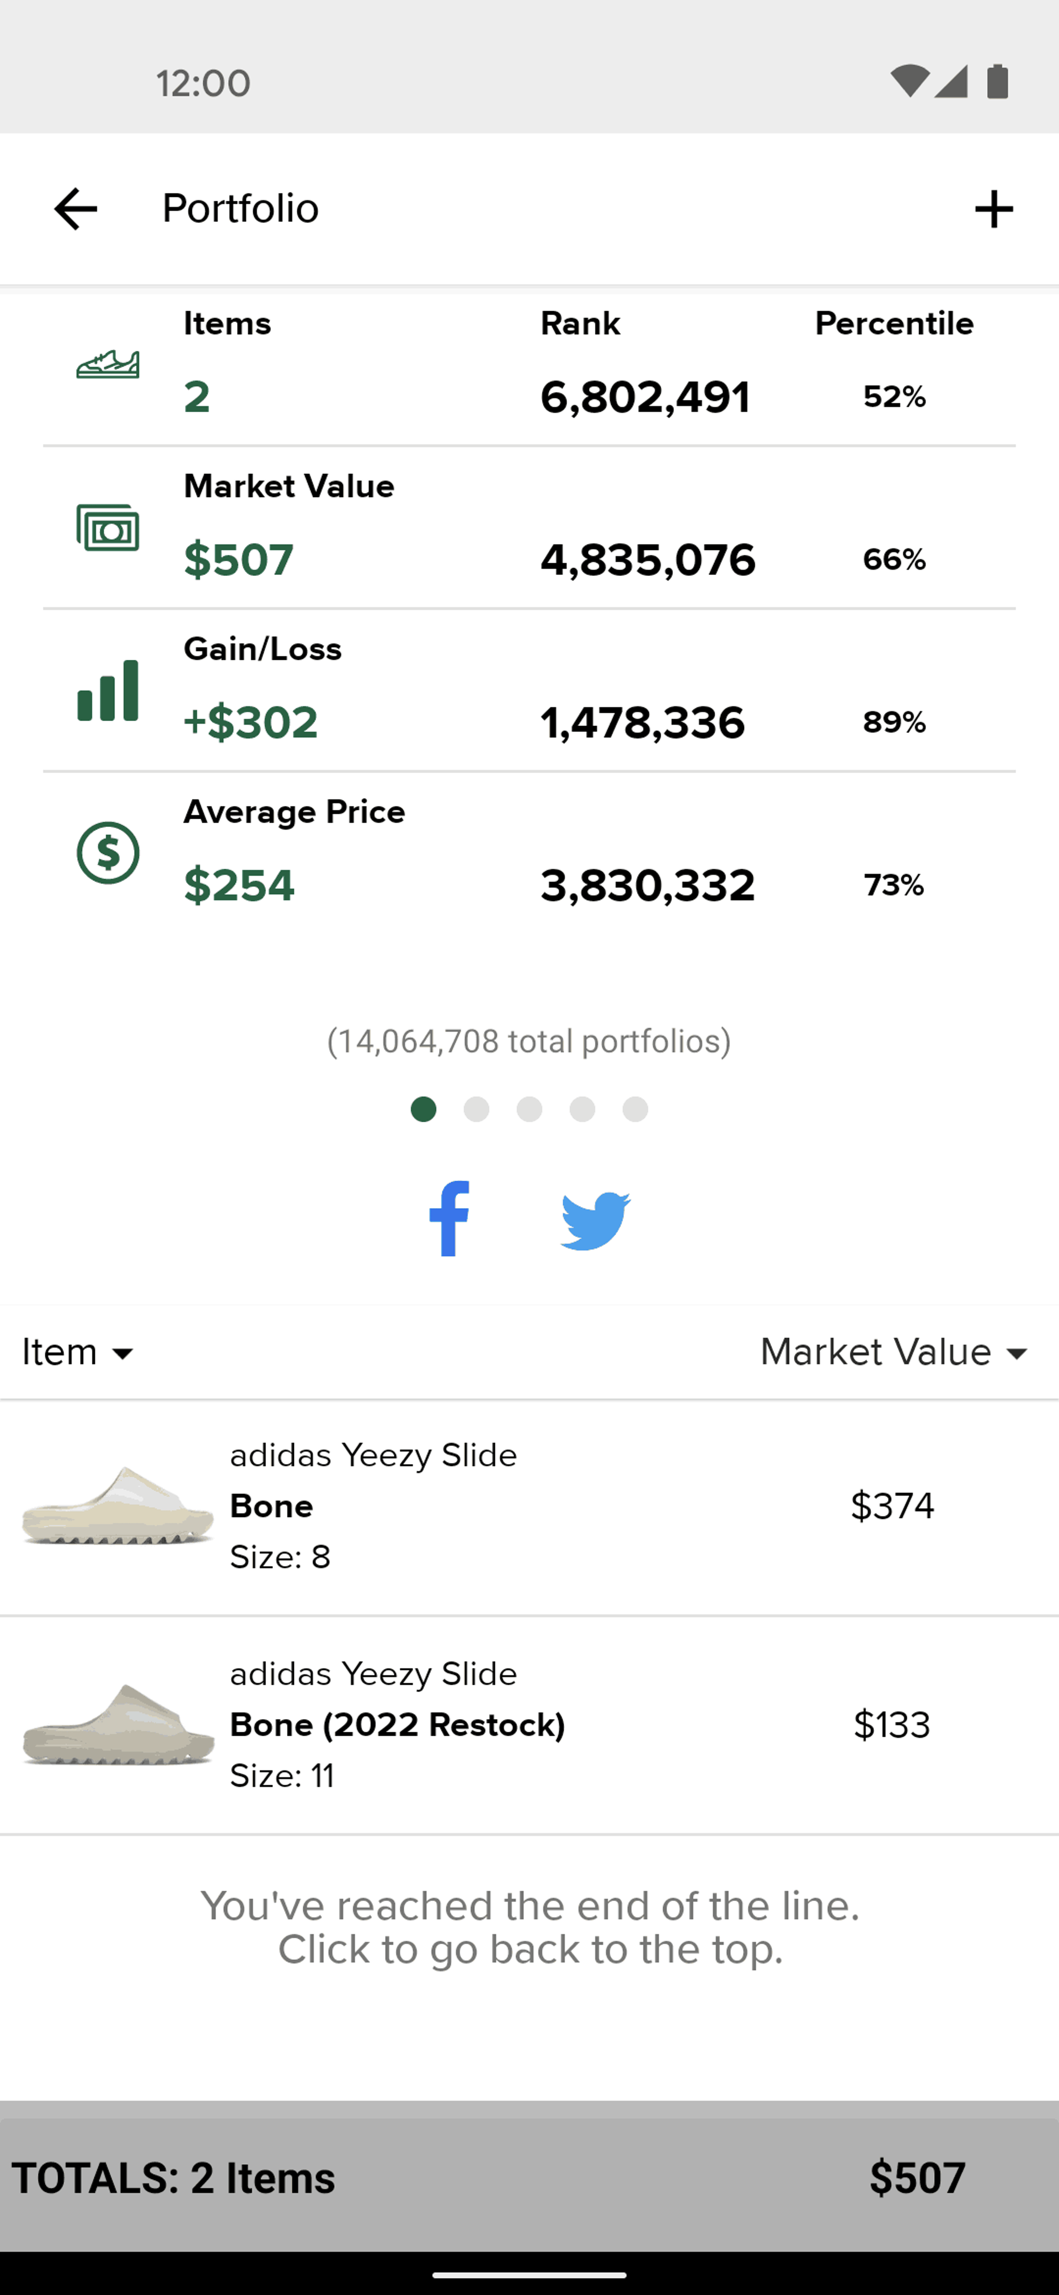
Task: Click the 89% percentile value
Action: coord(894,723)
